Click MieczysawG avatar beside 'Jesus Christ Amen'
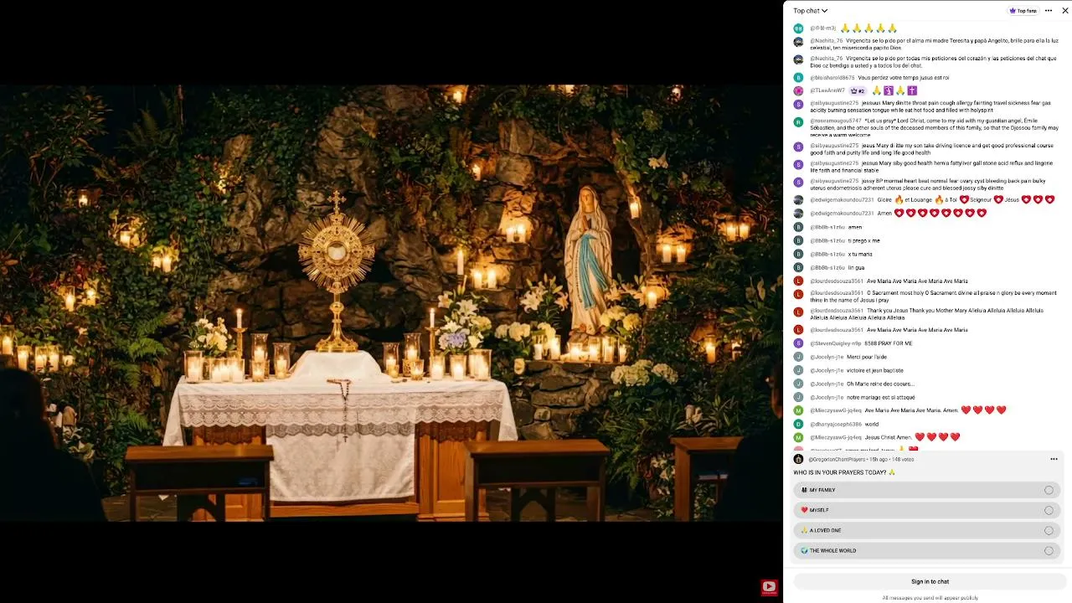Screen dimensions: 1072x603 pyautogui.click(x=798, y=437)
